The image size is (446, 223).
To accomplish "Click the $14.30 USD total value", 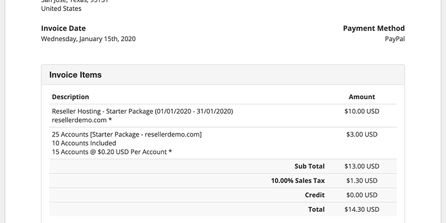I will (362, 210).
